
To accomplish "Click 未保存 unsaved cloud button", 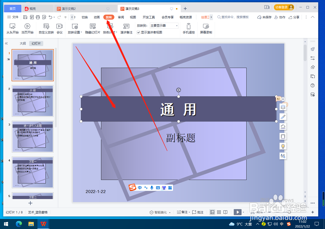I will (x=264, y=17).
